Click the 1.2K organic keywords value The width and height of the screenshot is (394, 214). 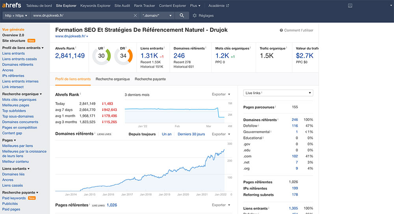point(222,56)
